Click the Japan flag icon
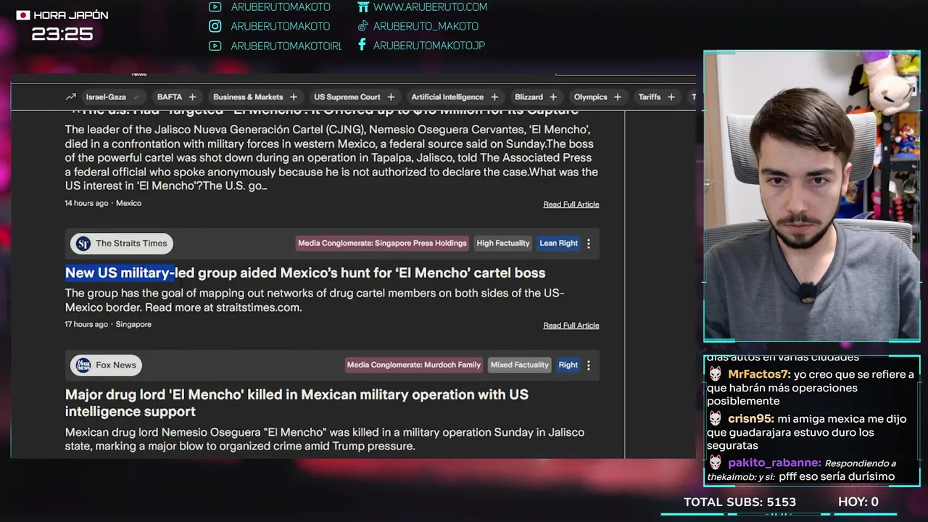Screen dimensions: 928x522 23,15
